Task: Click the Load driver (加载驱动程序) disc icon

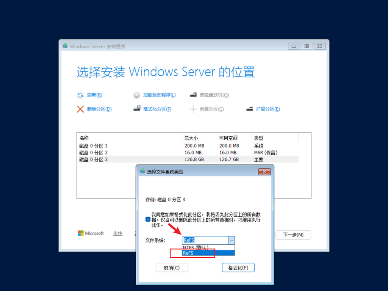Action: 136,95
